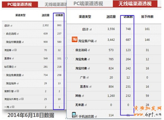164x120 pixels.
Task: Click chart icon beside 无来源 row
Action: coord(86,105)
